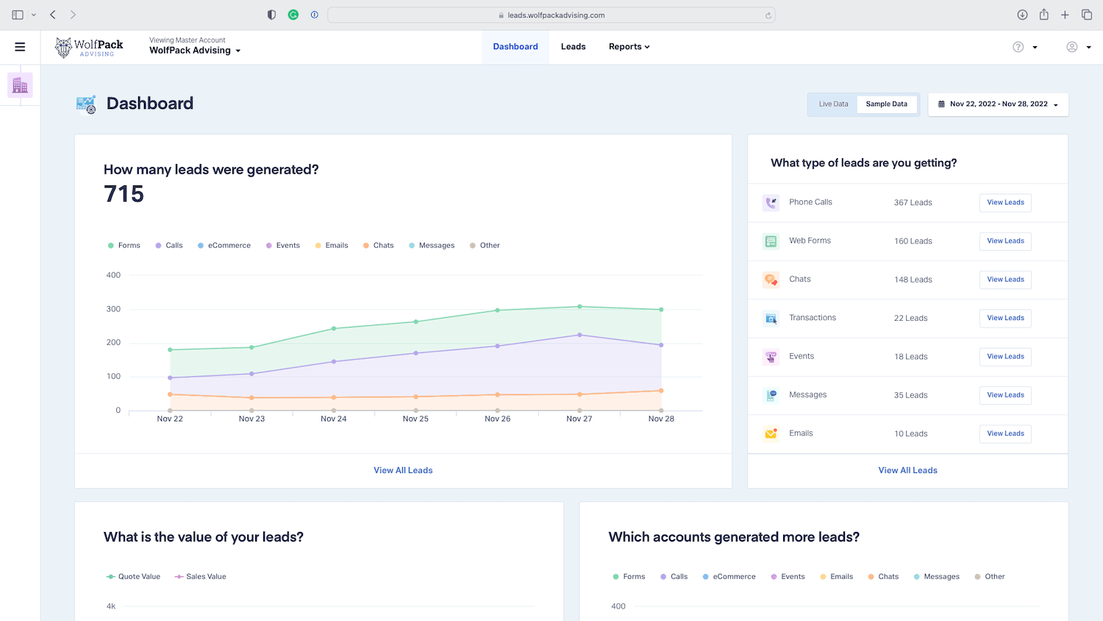Click the Messages lead type icon
Viewport: 1103px width, 621px height.
coord(771,395)
